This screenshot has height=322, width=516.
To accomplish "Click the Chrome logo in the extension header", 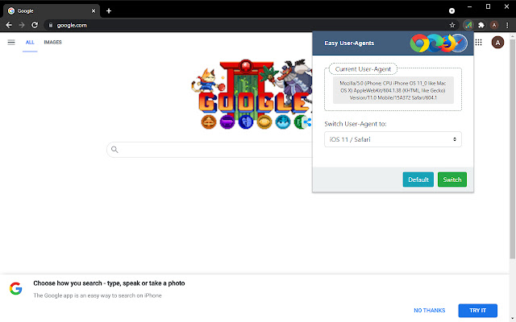I will point(419,43).
